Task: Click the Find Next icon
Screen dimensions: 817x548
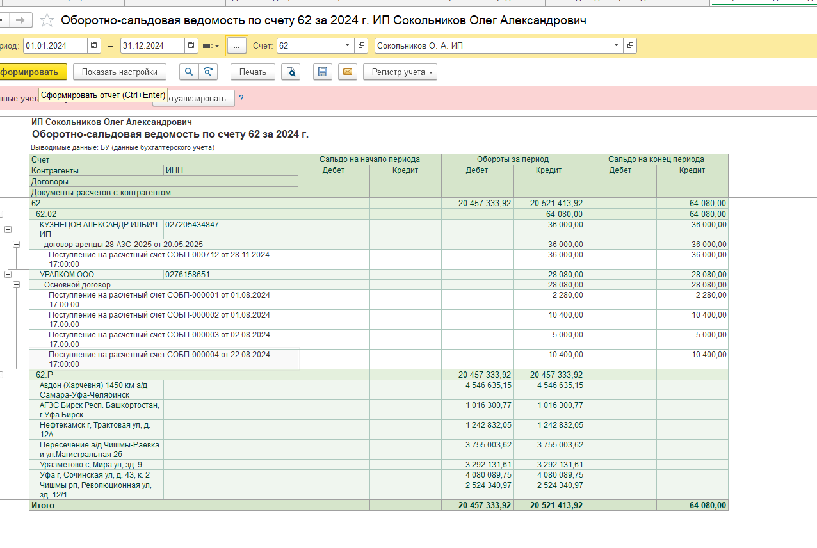Action: coord(207,72)
